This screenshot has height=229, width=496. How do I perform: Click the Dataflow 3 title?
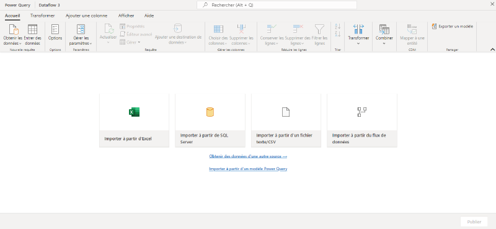[50, 5]
